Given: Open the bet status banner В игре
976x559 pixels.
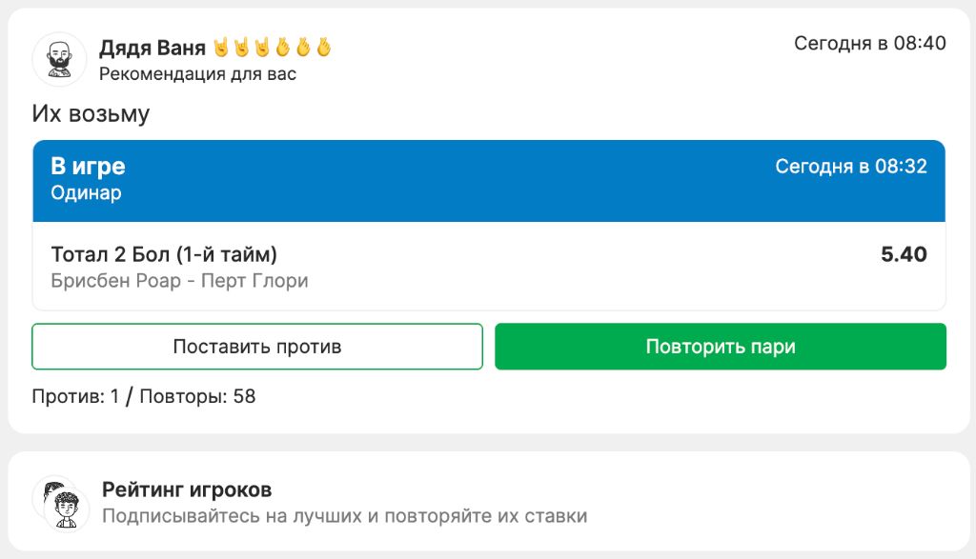Looking at the screenshot, I should click(88, 166).
